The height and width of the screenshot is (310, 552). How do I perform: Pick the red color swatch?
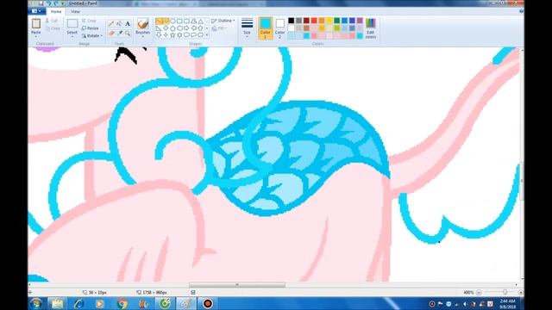(314, 21)
